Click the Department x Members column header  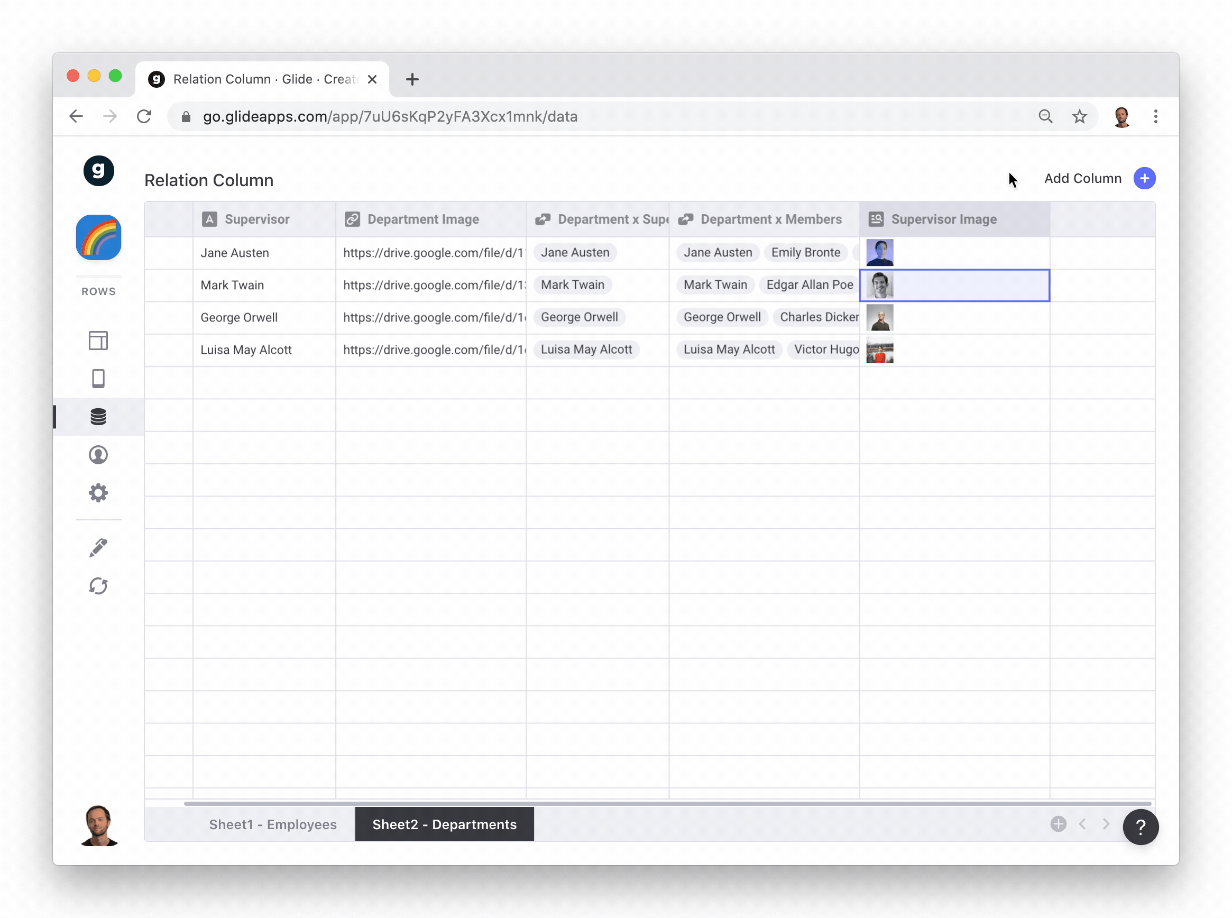[x=770, y=219]
